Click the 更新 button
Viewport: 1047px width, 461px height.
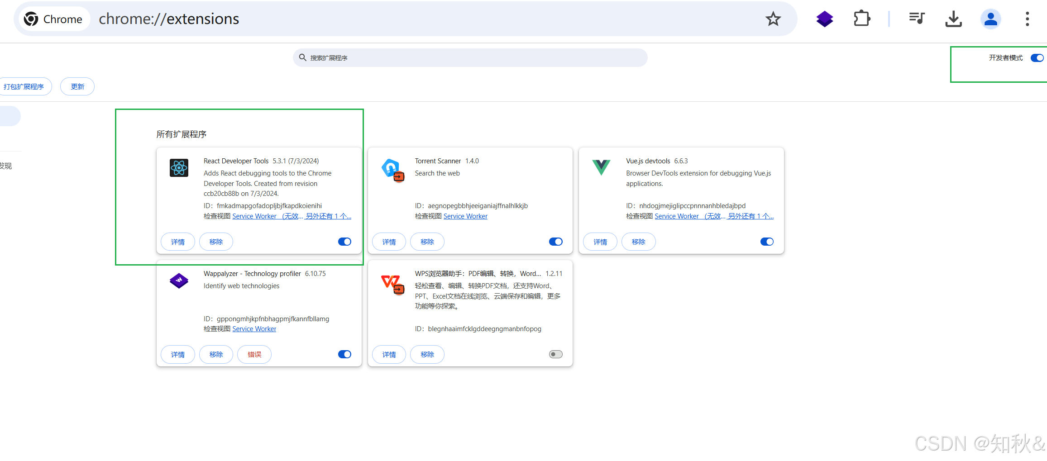click(77, 86)
